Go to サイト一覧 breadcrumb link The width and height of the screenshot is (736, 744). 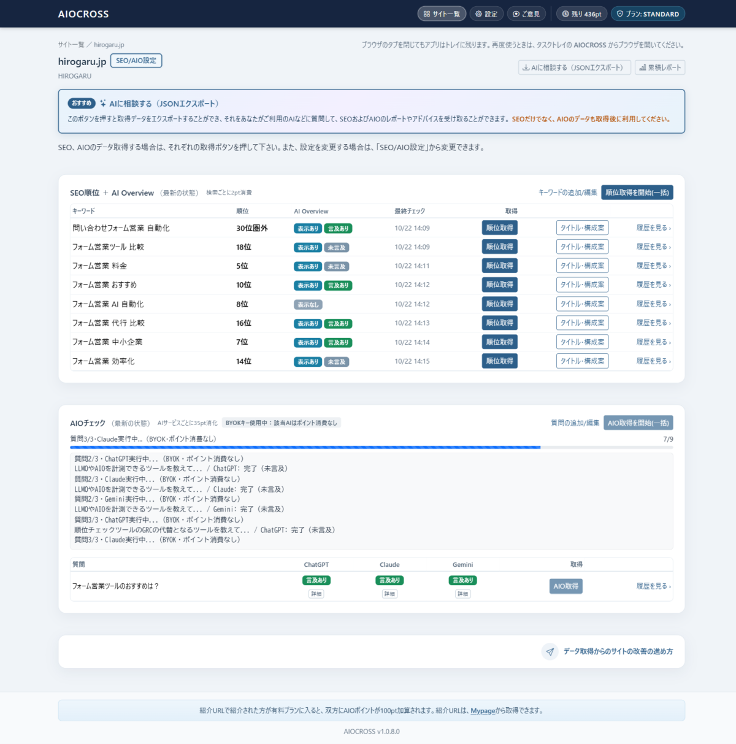click(71, 45)
